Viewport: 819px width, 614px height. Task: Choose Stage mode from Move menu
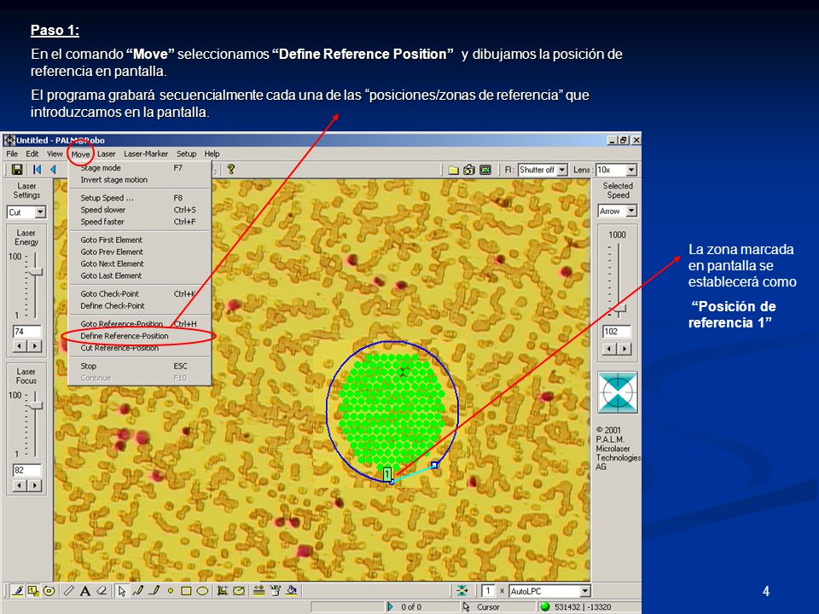(140, 168)
